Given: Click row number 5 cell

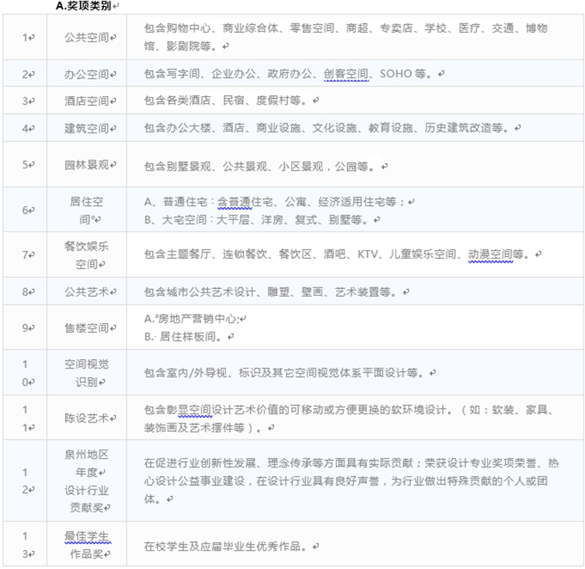Looking at the screenshot, I should (25, 165).
